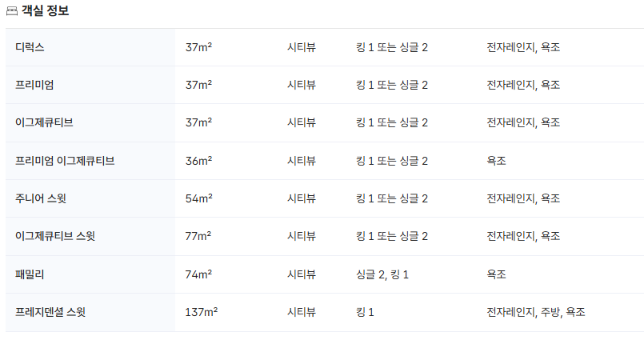The width and height of the screenshot is (644, 340).
Task: Select the 디럭스 room row name
Action: pyautogui.click(x=30, y=47)
